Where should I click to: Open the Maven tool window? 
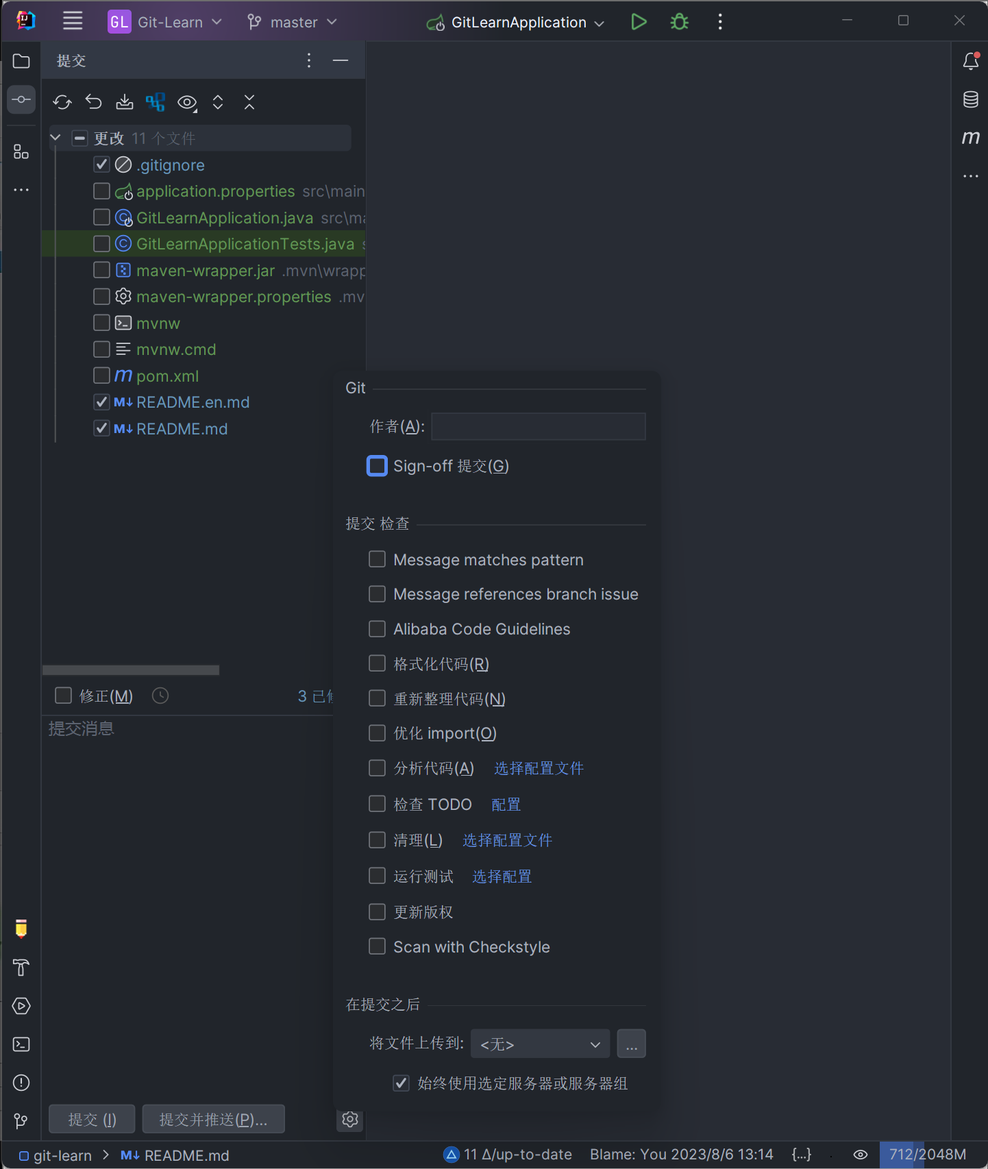[x=970, y=138]
